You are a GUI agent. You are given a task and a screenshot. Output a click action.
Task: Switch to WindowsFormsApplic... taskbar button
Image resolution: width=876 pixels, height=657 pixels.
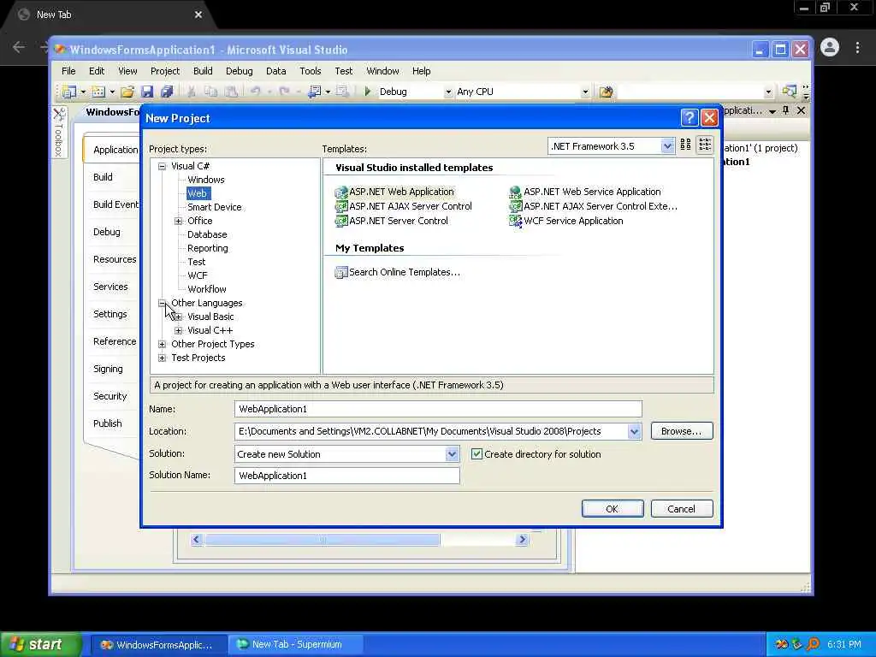pyautogui.click(x=157, y=645)
